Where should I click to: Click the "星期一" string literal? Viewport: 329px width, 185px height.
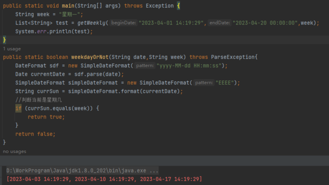[70, 14]
